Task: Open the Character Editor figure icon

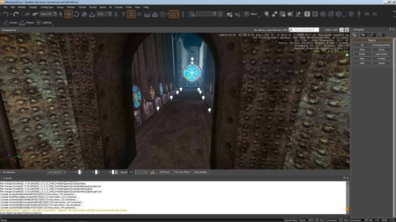Action: click(359, 14)
